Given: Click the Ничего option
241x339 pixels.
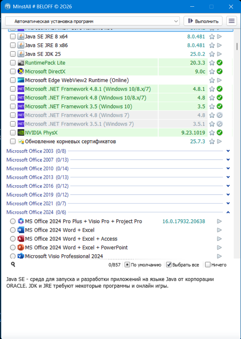Looking at the screenshot, I should pyautogui.click(x=216, y=265).
